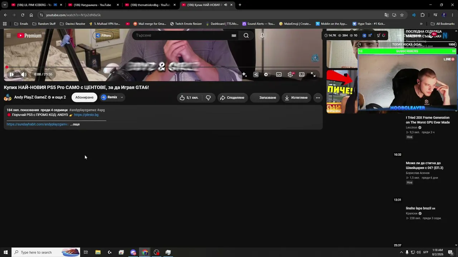Open Andy PlayZ GameZ channel avatar
The width and height of the screenshot is (458, 257).
pyautogui.click(x=8, y=97)
